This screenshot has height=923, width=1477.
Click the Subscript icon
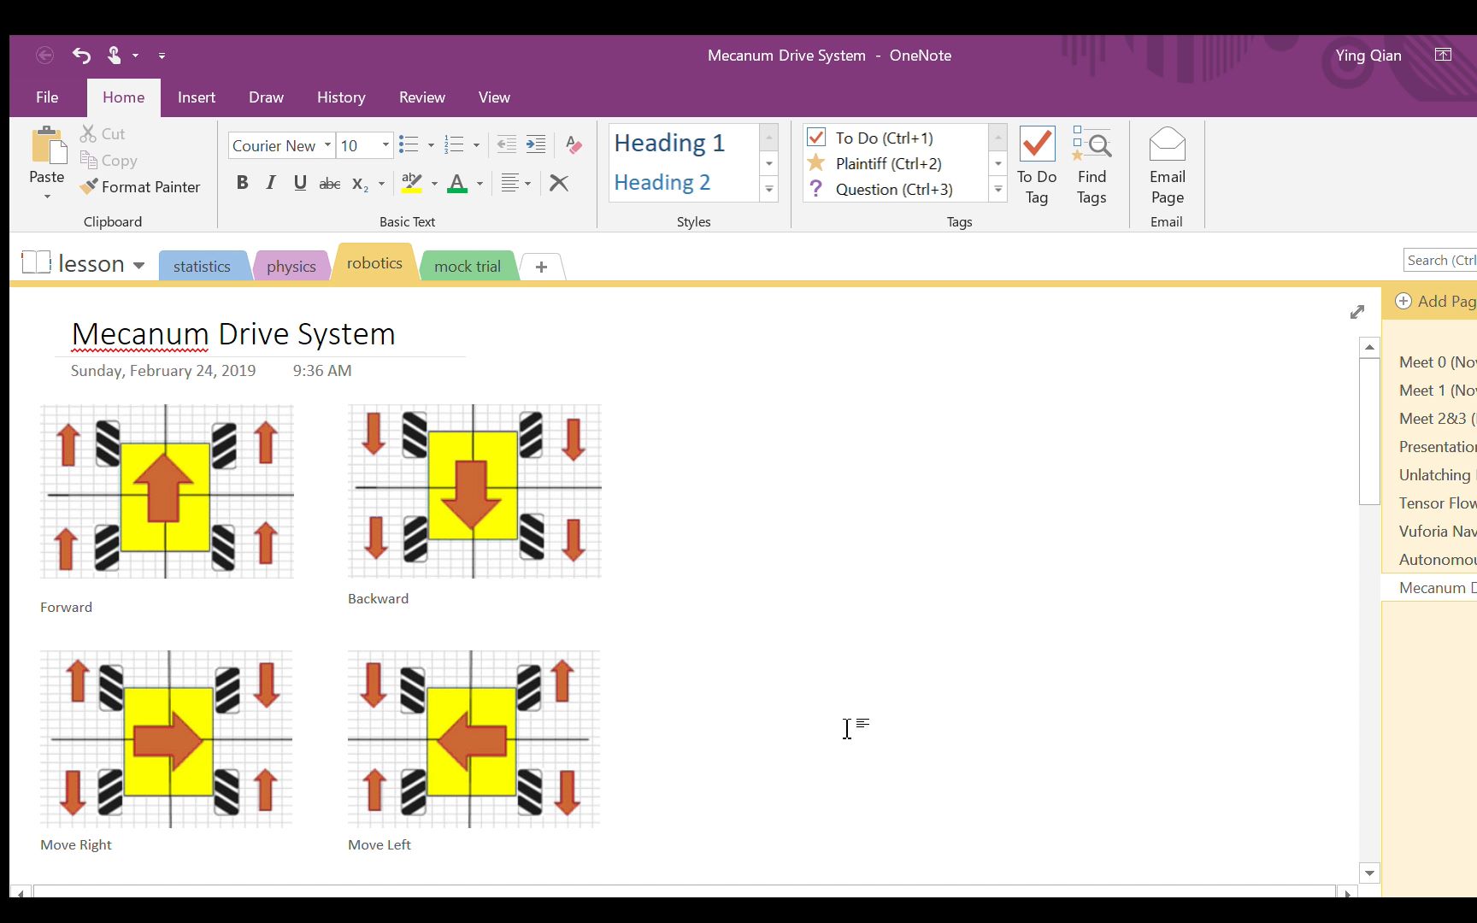(362, 183)
